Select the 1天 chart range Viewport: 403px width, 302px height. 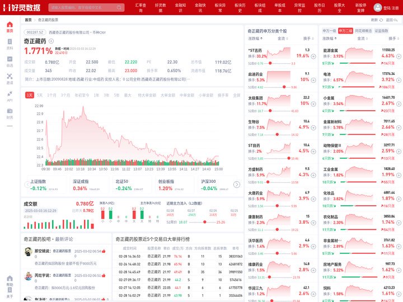(x=30, y=95)
